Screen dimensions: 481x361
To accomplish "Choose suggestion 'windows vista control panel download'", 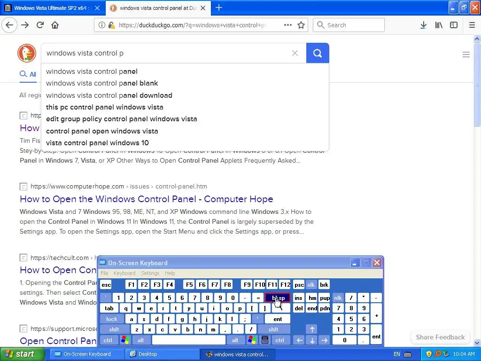I will coord(185,95).
